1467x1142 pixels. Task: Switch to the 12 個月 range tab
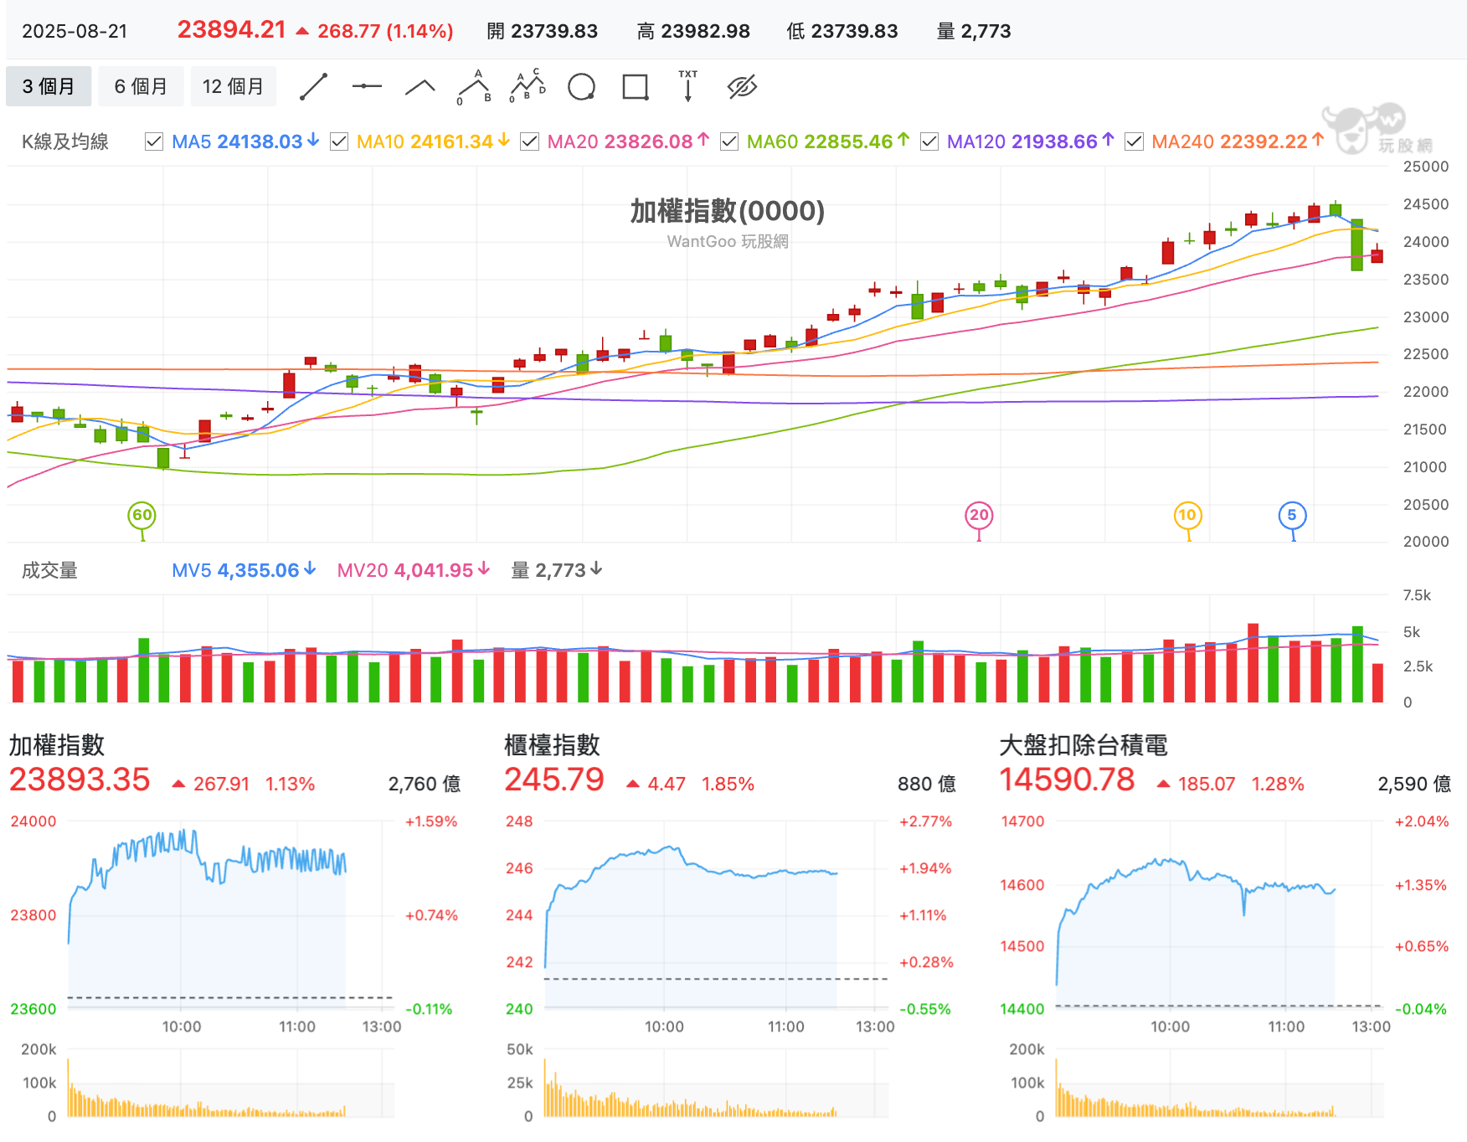[x=233, y=86]
